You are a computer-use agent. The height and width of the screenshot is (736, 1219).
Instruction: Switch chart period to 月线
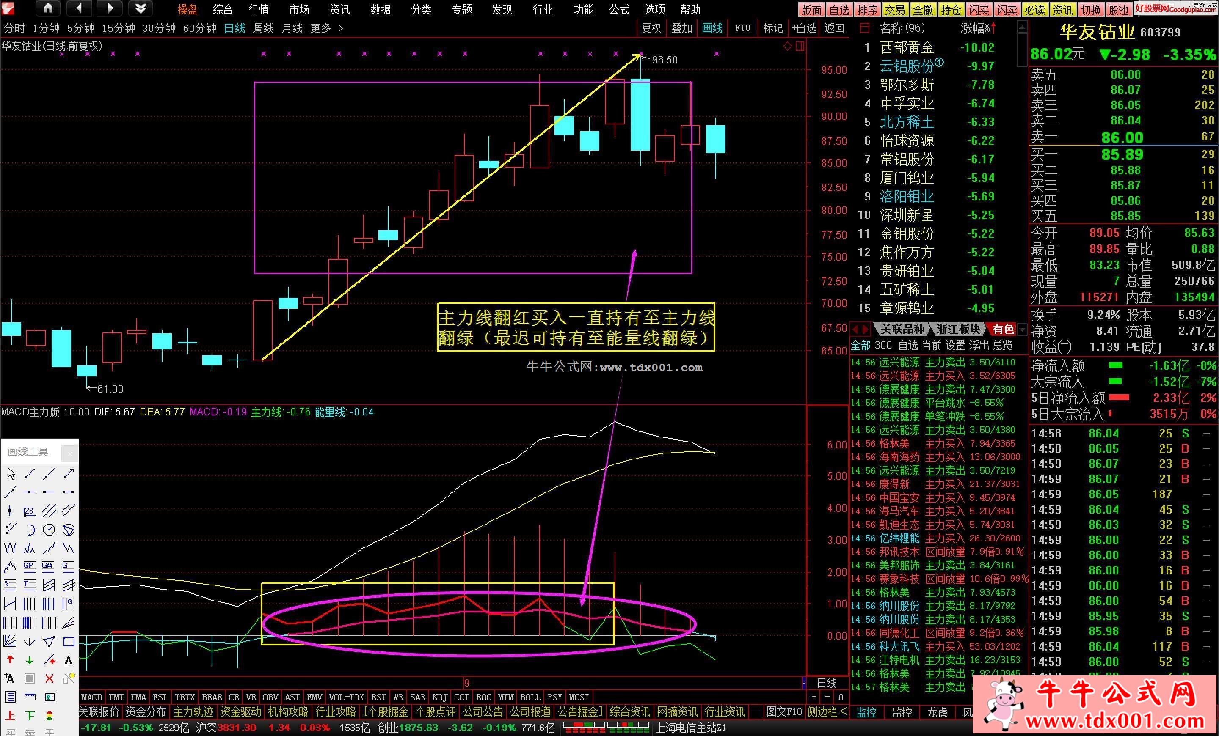(x=292, y=28)
